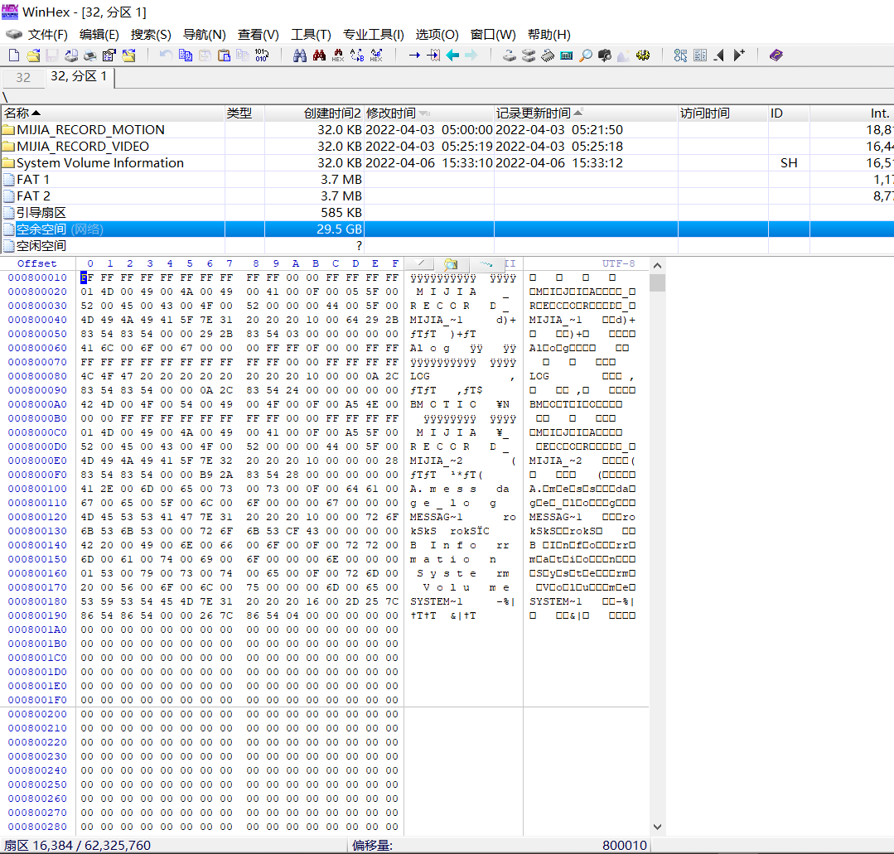Click the Offset column header

click(x=37, y=263)
